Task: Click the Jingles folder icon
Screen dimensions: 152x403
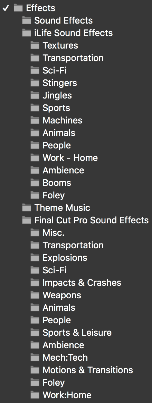Action: coord(35,95)
